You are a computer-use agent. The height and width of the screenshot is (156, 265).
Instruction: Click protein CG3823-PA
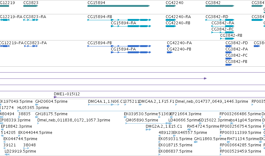[x=35, y=43]
